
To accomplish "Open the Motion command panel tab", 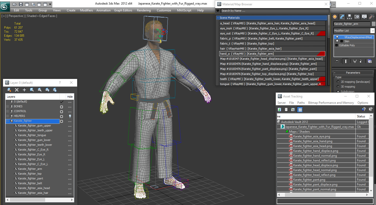I will (x=357, y=17).
